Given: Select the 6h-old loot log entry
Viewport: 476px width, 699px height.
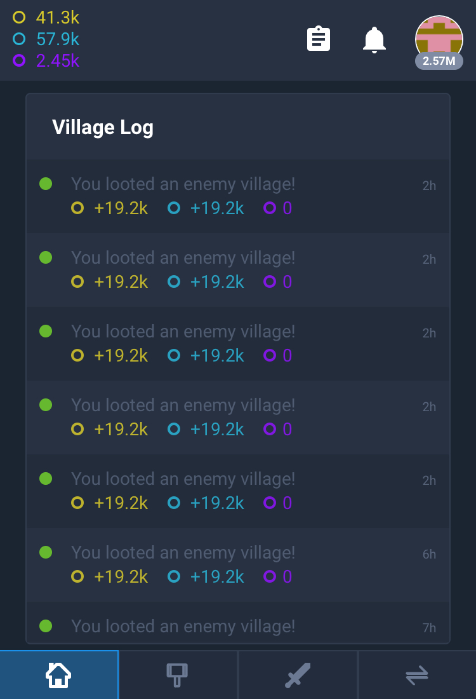Looking at the screenshot, I should point(238,564).
